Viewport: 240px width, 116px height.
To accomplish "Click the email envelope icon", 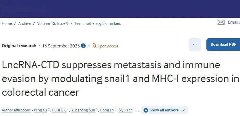I will tap(221, 22).
